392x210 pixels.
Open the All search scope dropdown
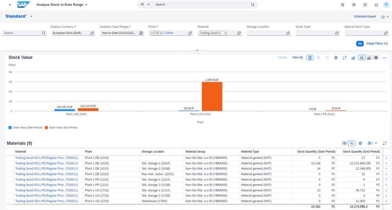tap(145, 4)
